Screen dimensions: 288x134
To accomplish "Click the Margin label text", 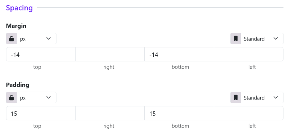I will tap(16, 26).
